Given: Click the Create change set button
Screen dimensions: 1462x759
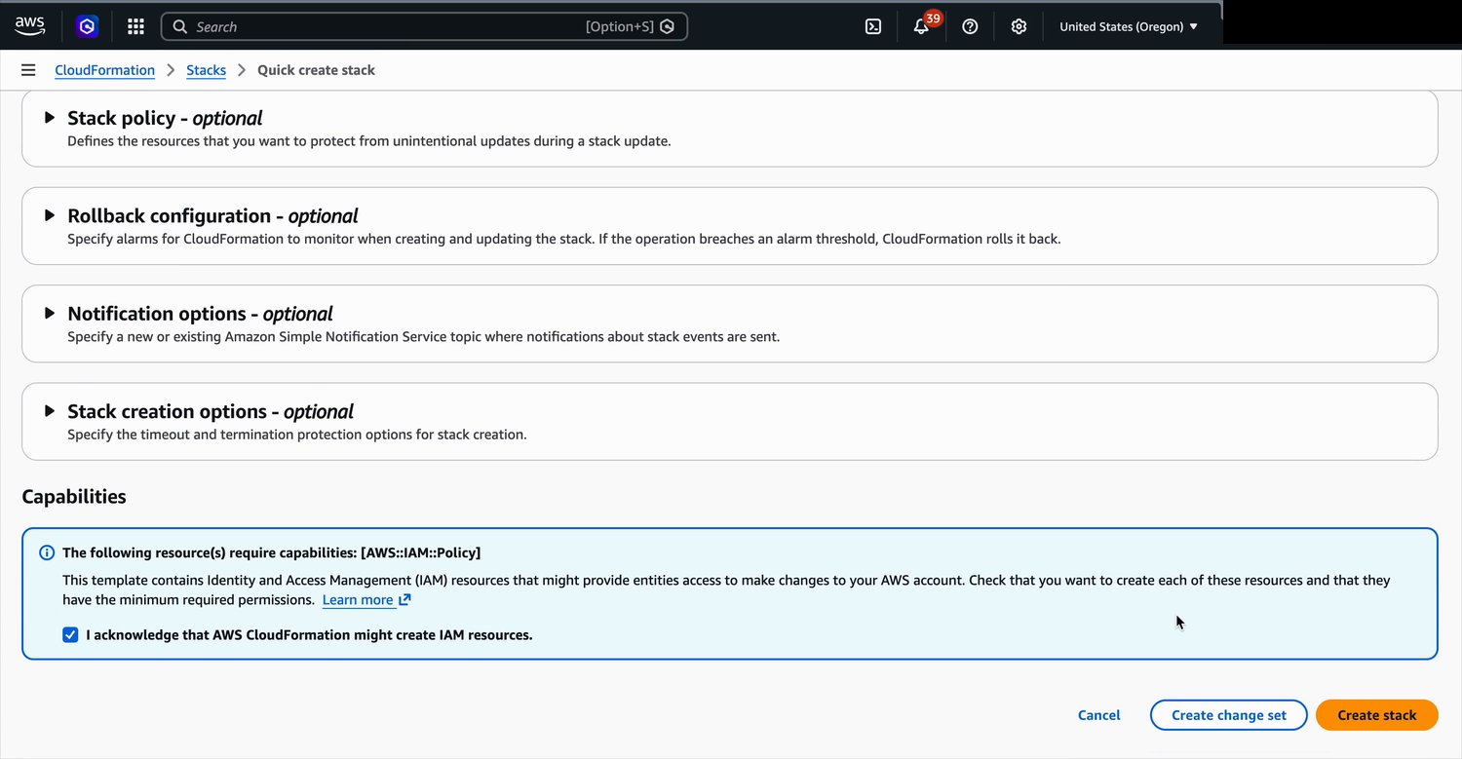Looking at the screenshot, I should pyautogui.click(x=1229, y=715).
